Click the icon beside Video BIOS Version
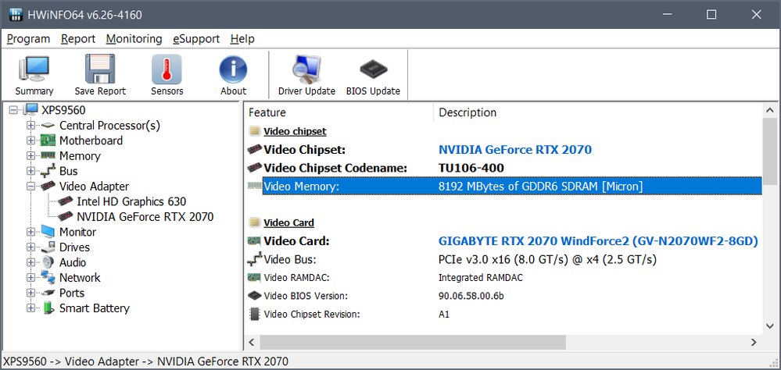This screenshot has height=370, width=781. point(255,296)
